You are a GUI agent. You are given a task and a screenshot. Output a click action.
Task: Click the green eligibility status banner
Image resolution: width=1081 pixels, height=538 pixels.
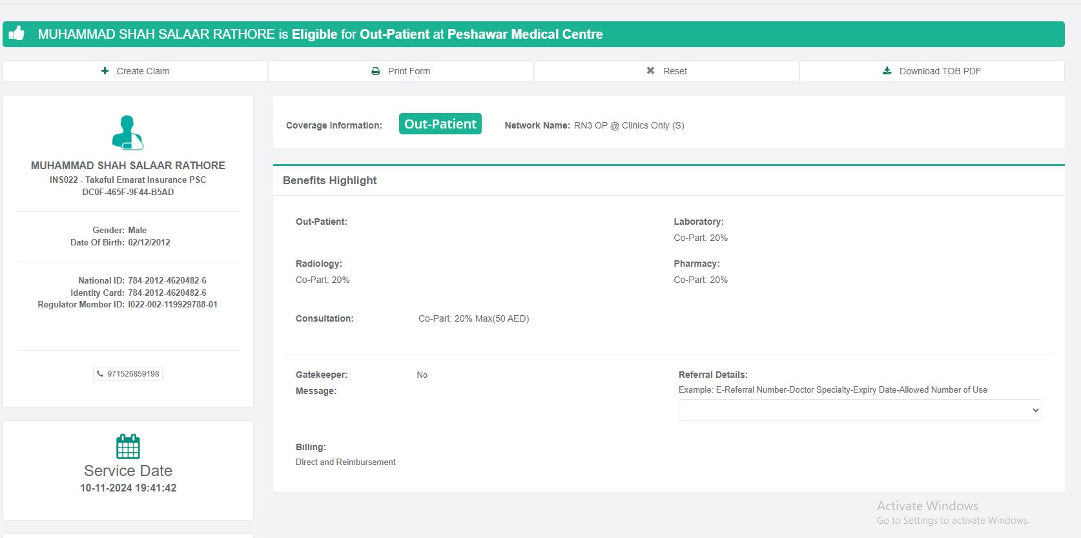point(533,34)
